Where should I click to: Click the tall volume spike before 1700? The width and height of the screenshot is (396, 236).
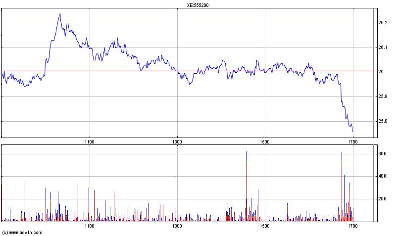tap(342, 187)
